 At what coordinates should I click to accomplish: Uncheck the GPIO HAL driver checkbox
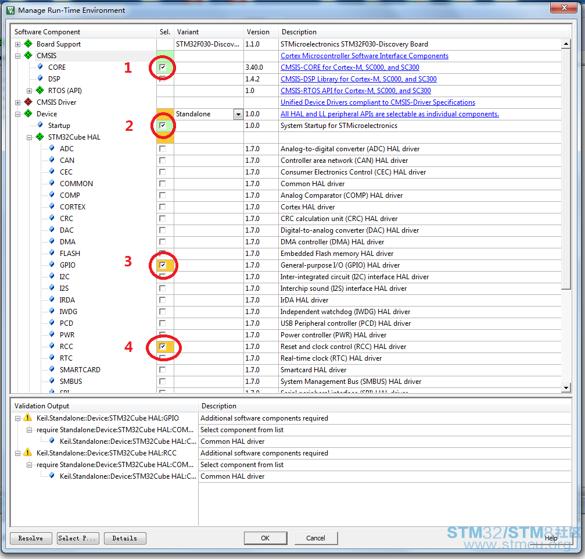(x=162, y=265)
